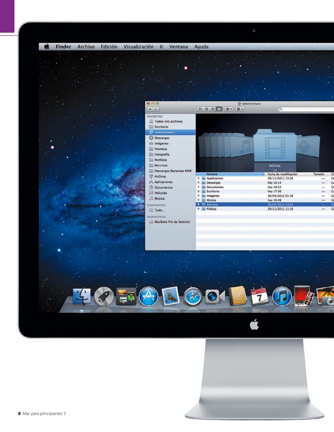Open the arrange-by dropdown in toolbar
Screen dimensions: 334x432
point(240,109)
